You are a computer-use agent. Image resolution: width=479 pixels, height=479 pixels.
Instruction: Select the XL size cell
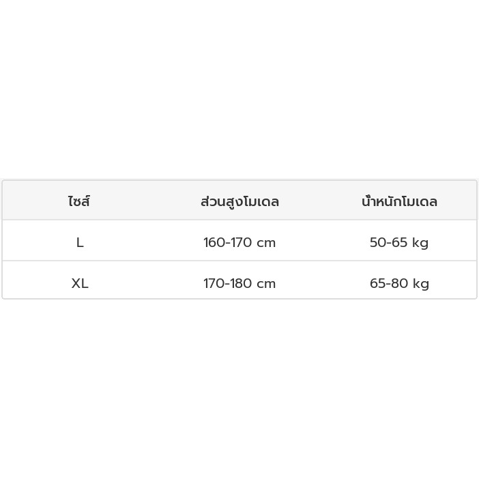pos(80,283)
